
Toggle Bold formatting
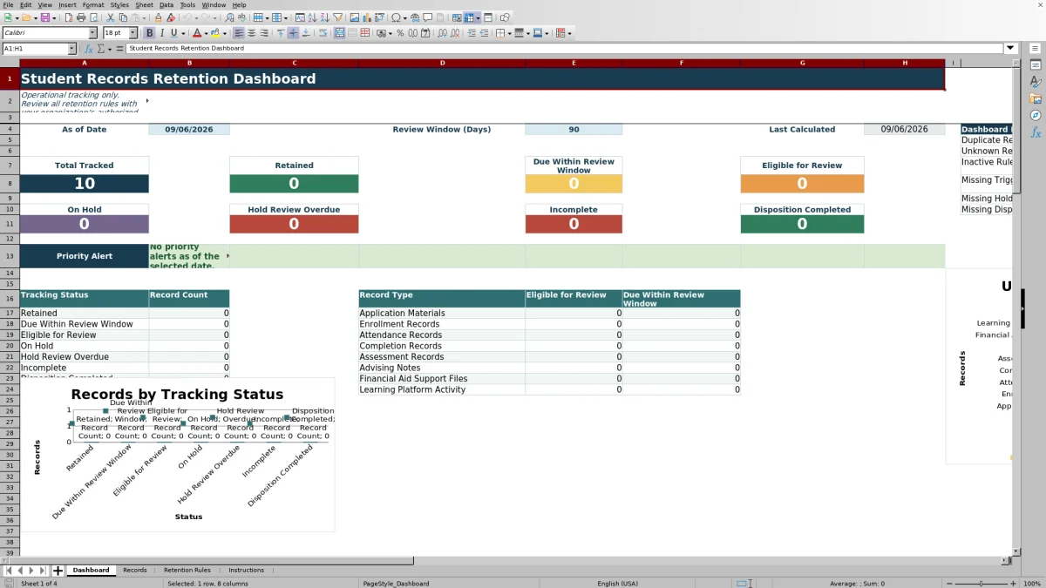tap(149, 33)
